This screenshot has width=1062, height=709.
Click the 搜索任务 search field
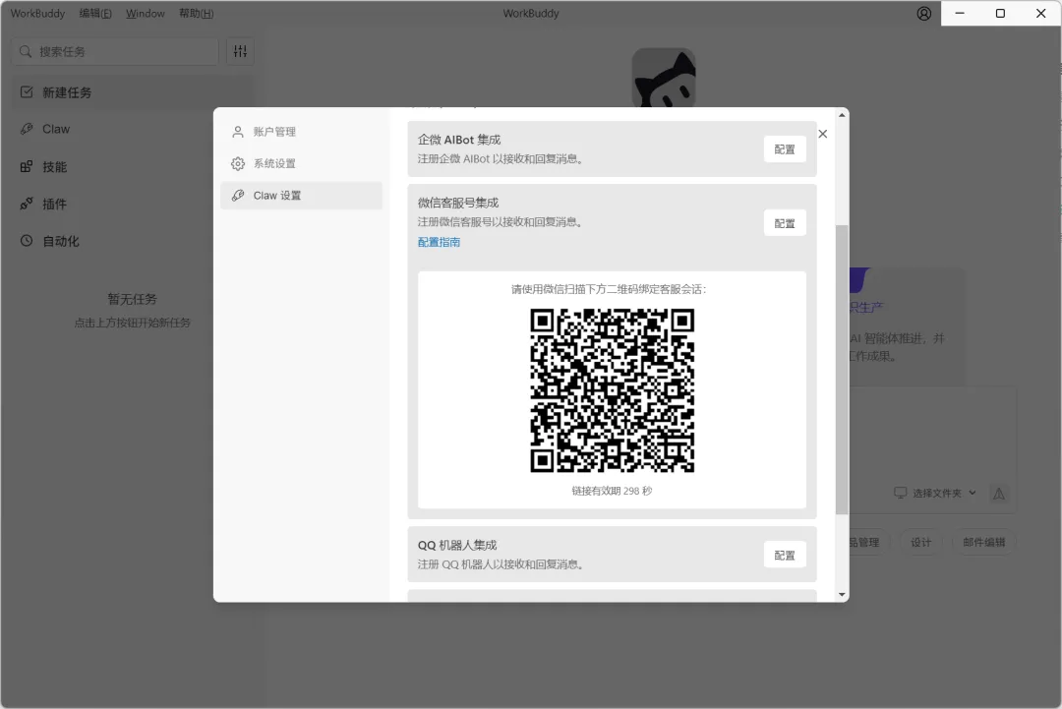[115, 51]
